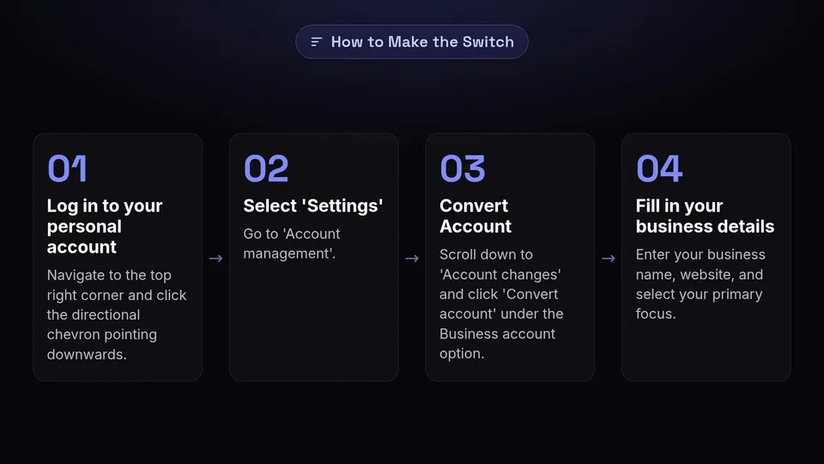This screenshot has width=824, height=464.
Task: Click the arrow between steps 01 and 02
Action: click(216, 259)
